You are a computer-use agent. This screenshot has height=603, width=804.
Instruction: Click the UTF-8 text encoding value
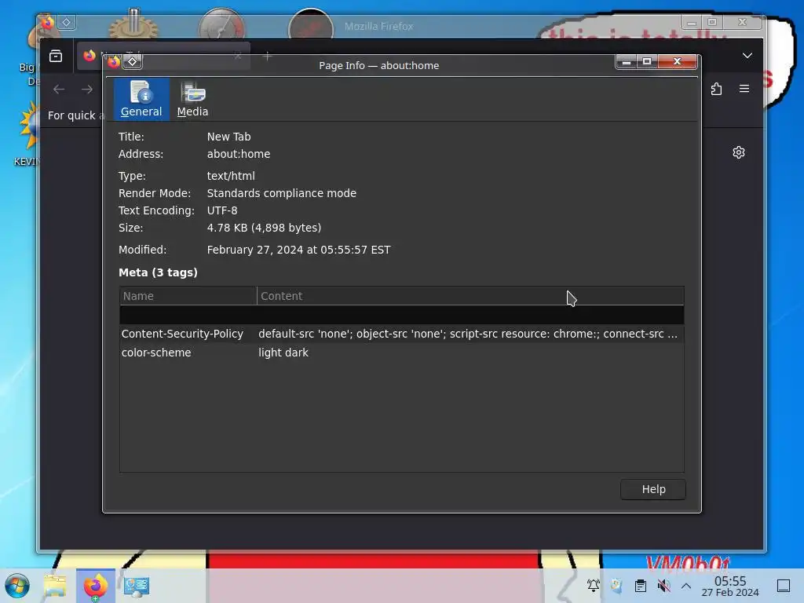[x=222, y=210]
